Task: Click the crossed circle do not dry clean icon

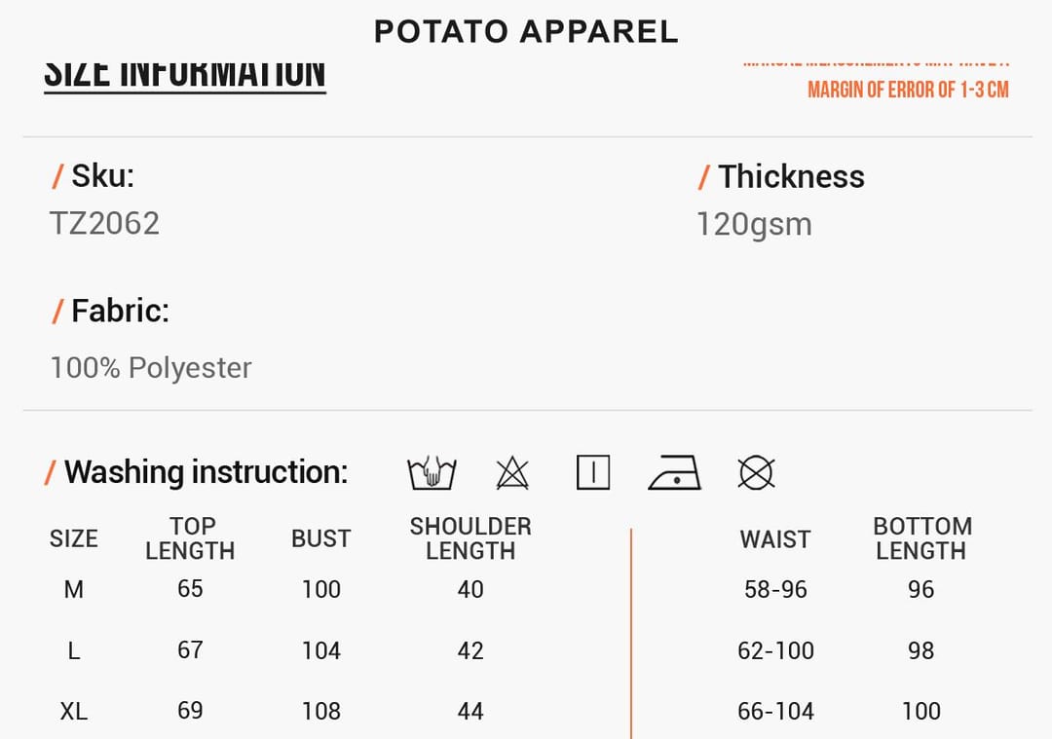Action: click(x=756, y=473)
